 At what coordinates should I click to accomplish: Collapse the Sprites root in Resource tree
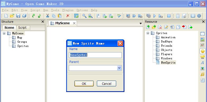click(148, 33)
